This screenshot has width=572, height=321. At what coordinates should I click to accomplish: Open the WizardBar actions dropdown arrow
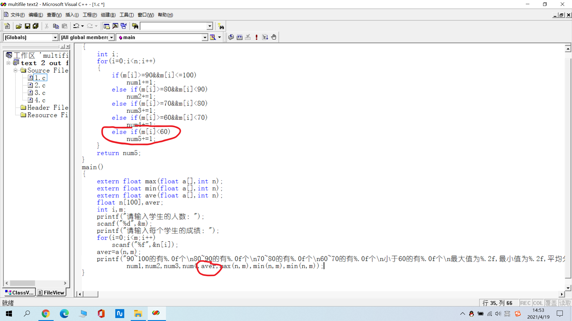(220, 37)
